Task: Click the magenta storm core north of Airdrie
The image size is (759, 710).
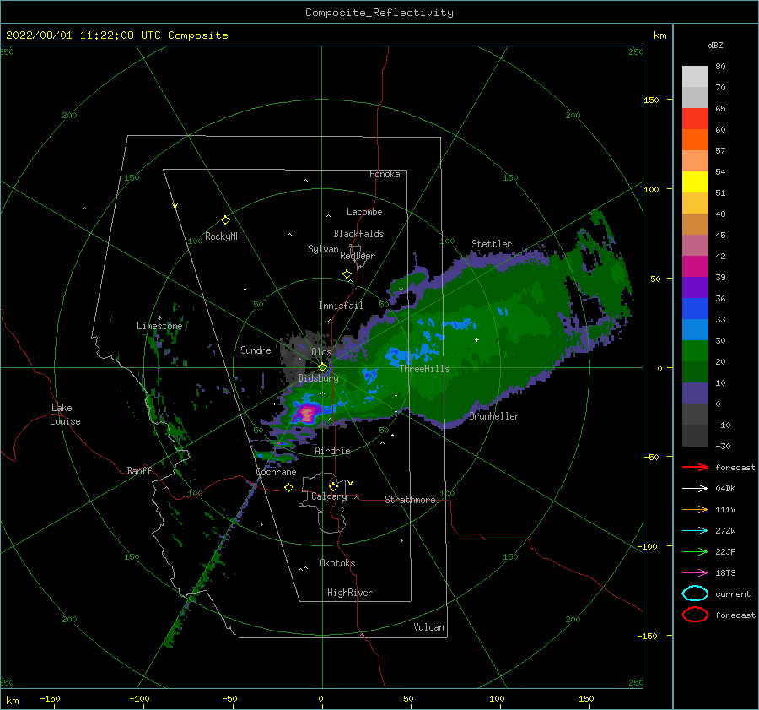Action: coord(306,414)
